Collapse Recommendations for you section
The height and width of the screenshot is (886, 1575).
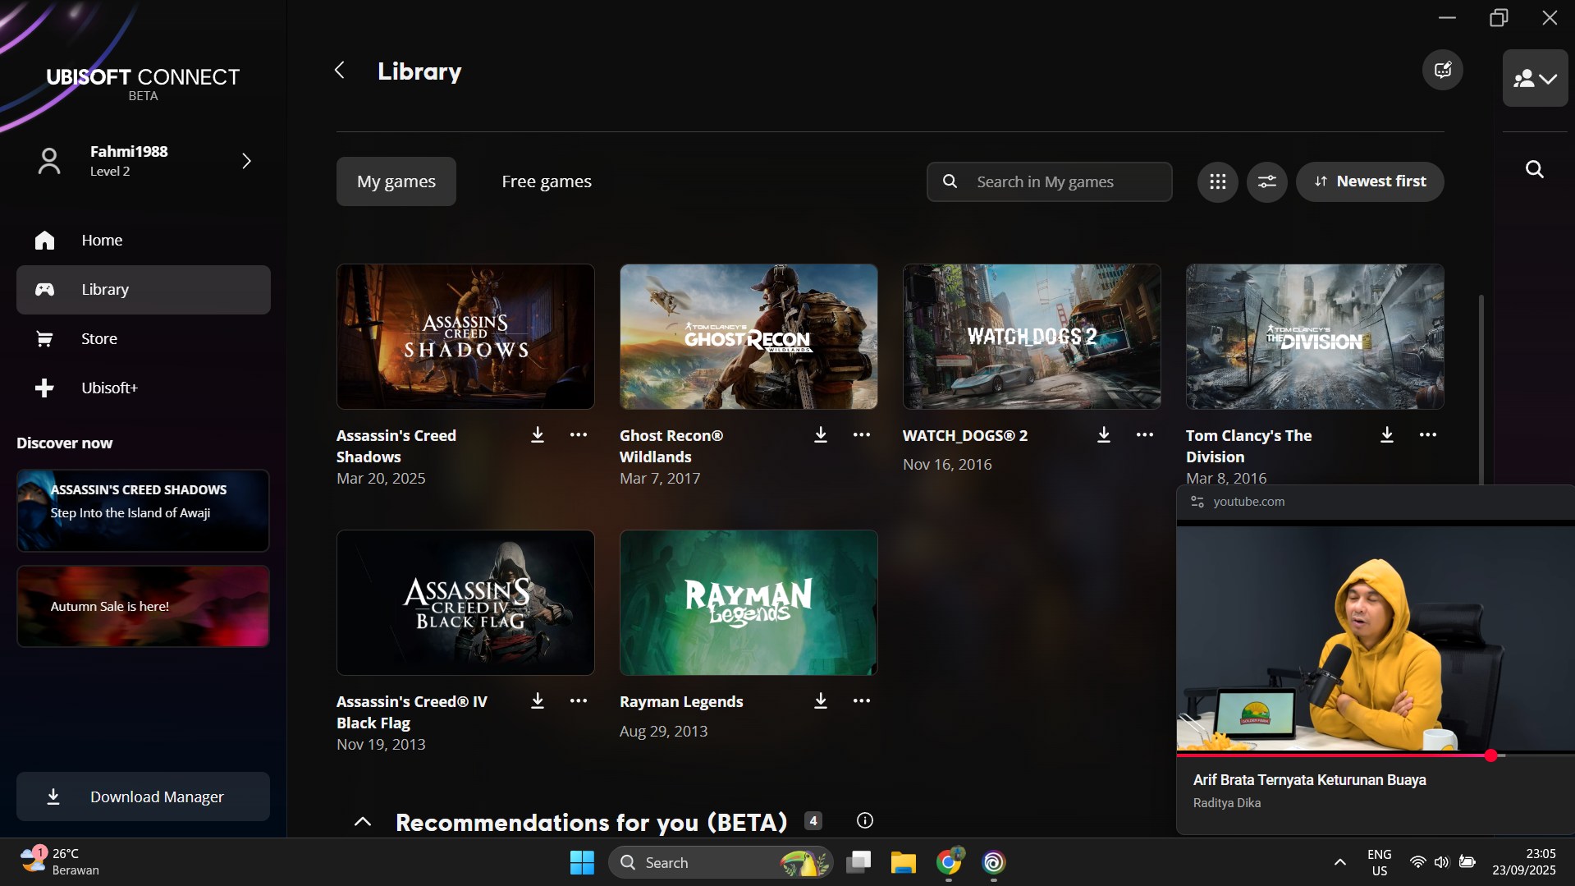[362, 822]
